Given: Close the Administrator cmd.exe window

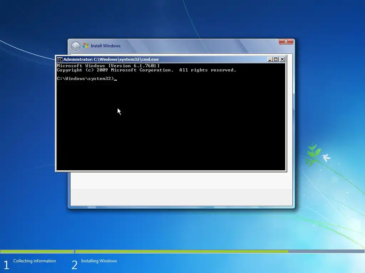Looking at the screenshot, I should click(282, 59).
